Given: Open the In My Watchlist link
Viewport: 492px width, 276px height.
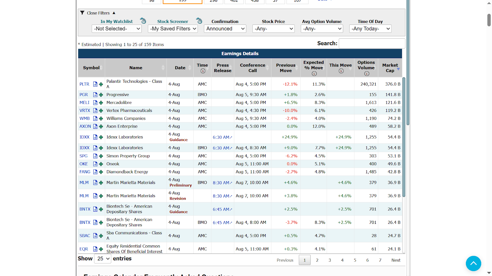Looking at the screenshot, I should (x=117, y=21).
